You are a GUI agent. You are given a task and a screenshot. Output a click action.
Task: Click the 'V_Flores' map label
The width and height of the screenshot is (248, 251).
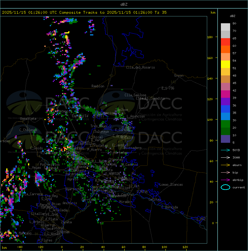pyautogui.click(x=45, y=240)
